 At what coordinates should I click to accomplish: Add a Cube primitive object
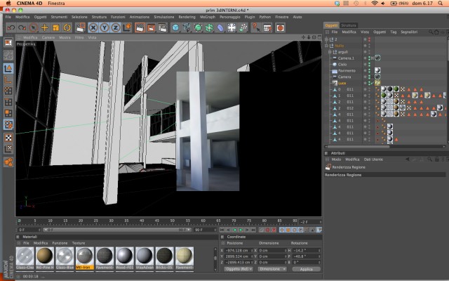coord(175,28)
